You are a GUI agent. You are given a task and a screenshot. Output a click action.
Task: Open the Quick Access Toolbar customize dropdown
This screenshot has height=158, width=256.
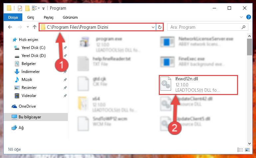point(43,8)
